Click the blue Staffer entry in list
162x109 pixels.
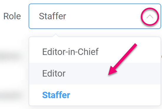point(56,95)
